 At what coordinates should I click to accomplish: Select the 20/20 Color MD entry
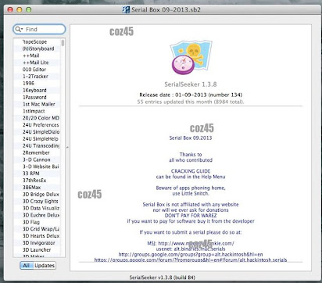pos(37,118)
